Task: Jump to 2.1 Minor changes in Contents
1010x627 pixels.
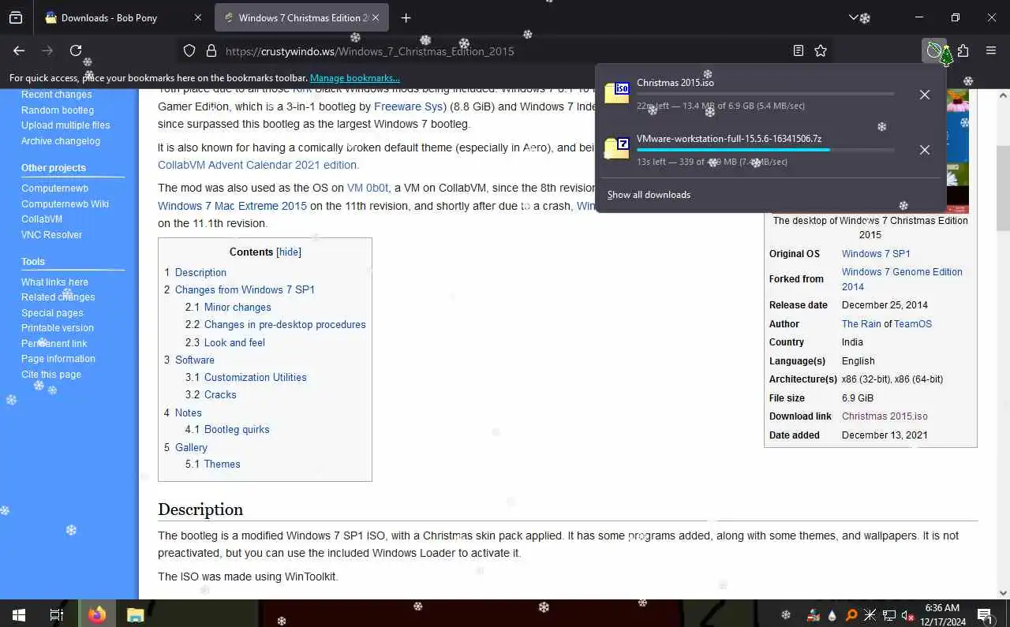Action: (228, 308)
